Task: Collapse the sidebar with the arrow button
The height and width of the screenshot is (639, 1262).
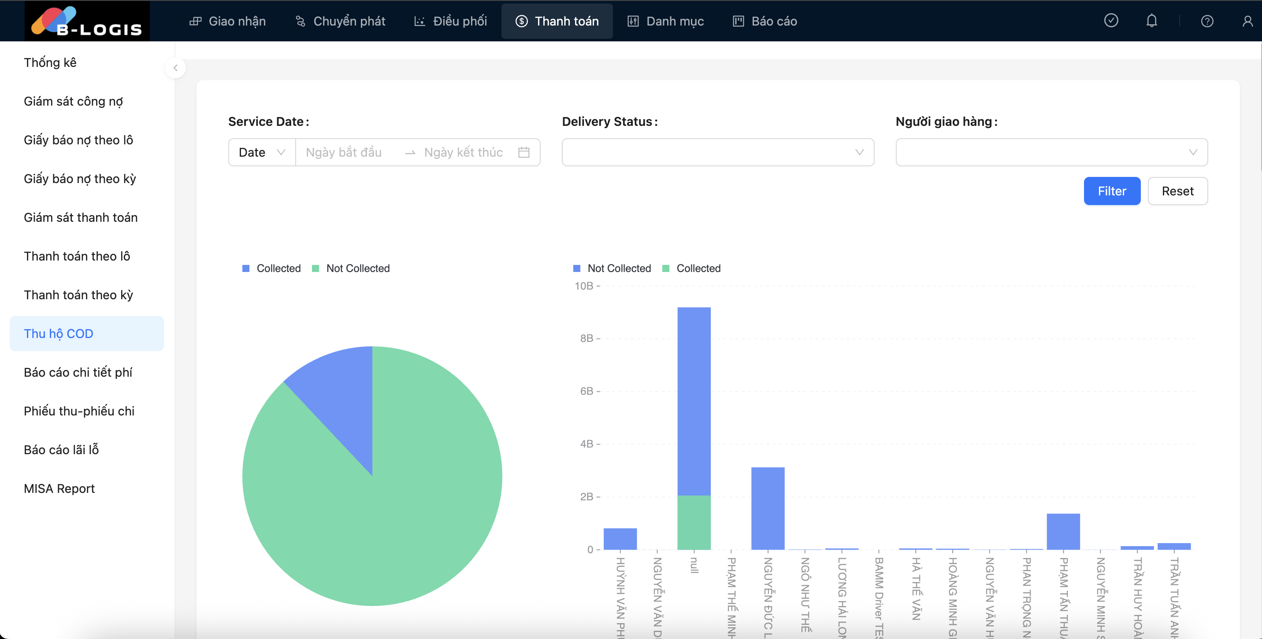Action: [x=175, y=68]
